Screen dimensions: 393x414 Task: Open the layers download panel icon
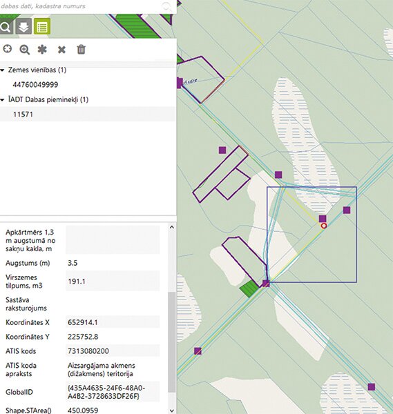point(23,27)
